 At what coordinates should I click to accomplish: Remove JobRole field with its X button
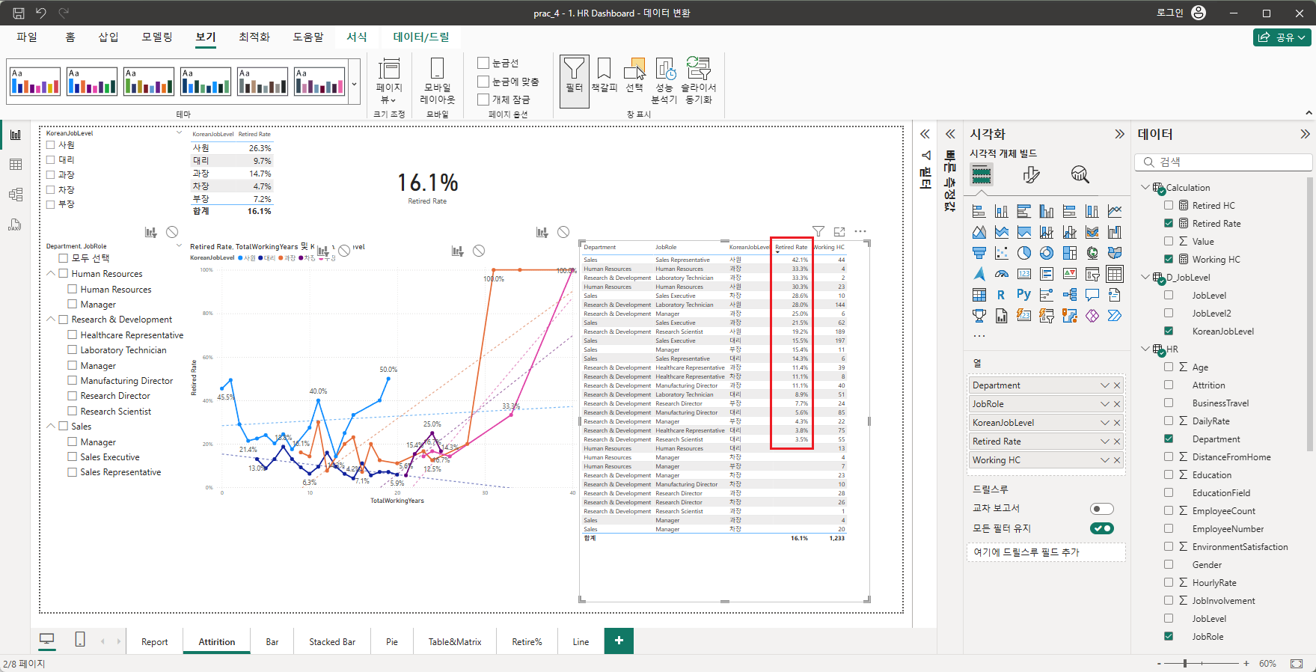pos(1118,404)
